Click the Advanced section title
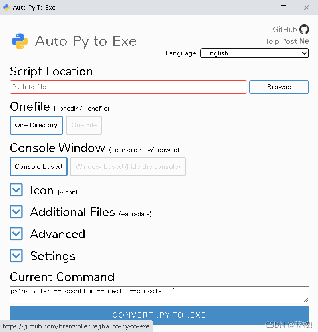The width and height of the screenshot is (318, 332). coord(58,234)
